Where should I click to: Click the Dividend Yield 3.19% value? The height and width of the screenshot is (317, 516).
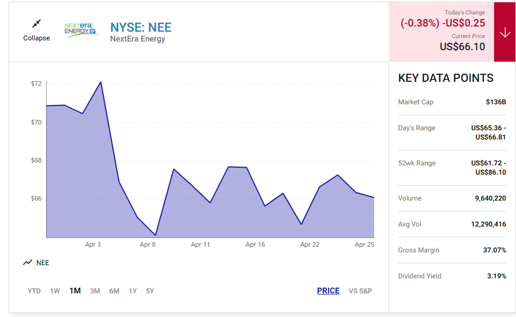tap(496, 276)
